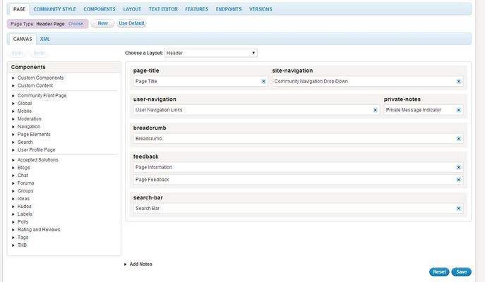Remove the Breadcrumb component
This screenshot has width=485, height=282.
[459, 139]
